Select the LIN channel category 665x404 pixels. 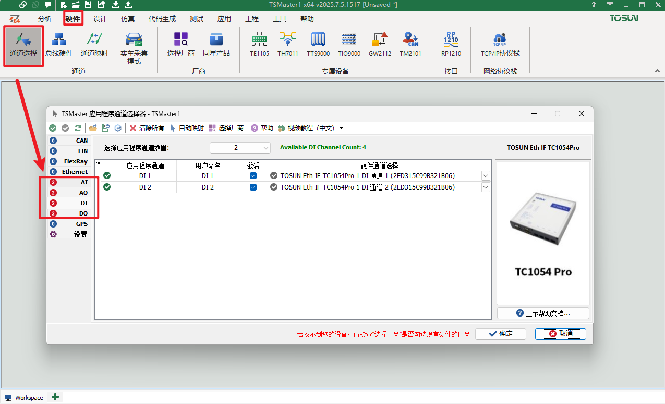point(69,151)
